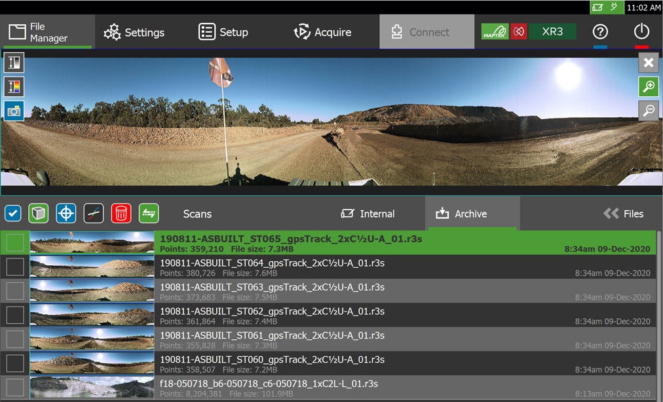
Task: Zoom in on the panorama preview
Action: pyautogui.click(x=648, y=87)
